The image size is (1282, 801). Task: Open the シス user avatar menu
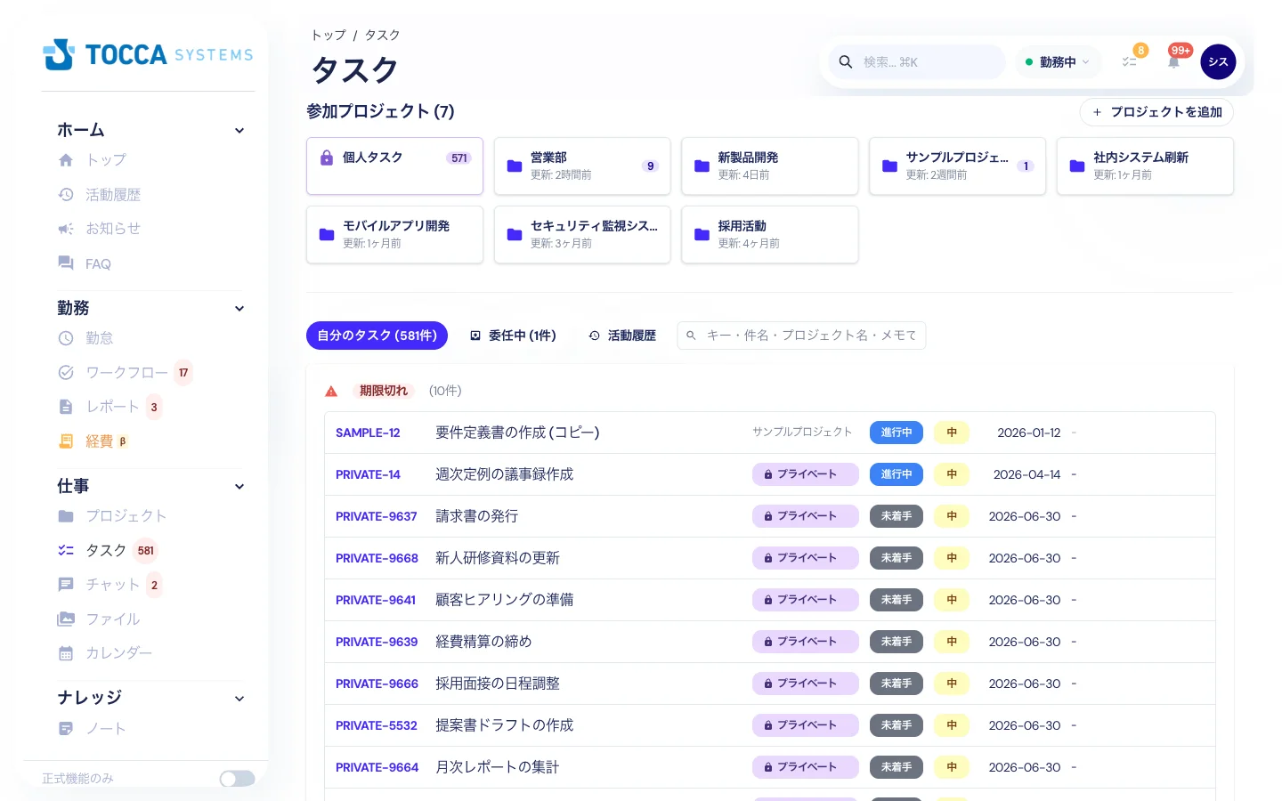[x=1218, y=62]
